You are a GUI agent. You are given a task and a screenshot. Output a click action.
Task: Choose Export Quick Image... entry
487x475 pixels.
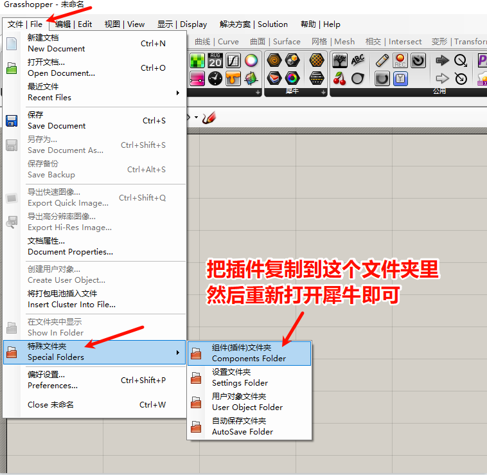tap(95, 197)
